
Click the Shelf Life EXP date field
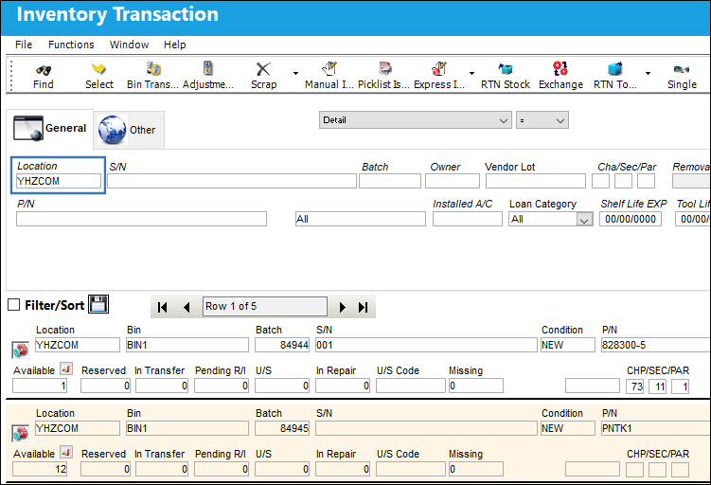click(631, 219)
